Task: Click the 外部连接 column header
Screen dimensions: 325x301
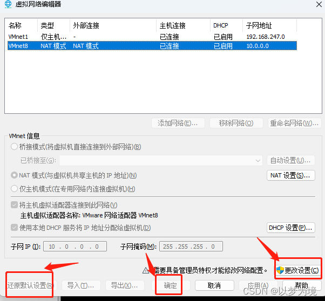Action: click(86, 25)
